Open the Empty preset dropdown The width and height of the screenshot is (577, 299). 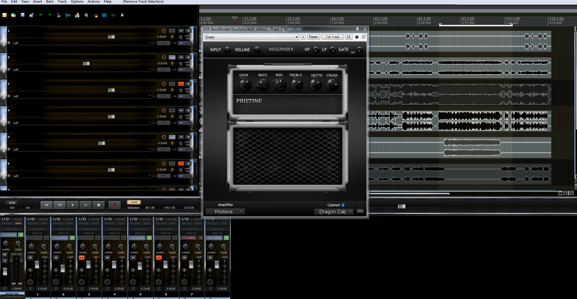tap(296, 37)
